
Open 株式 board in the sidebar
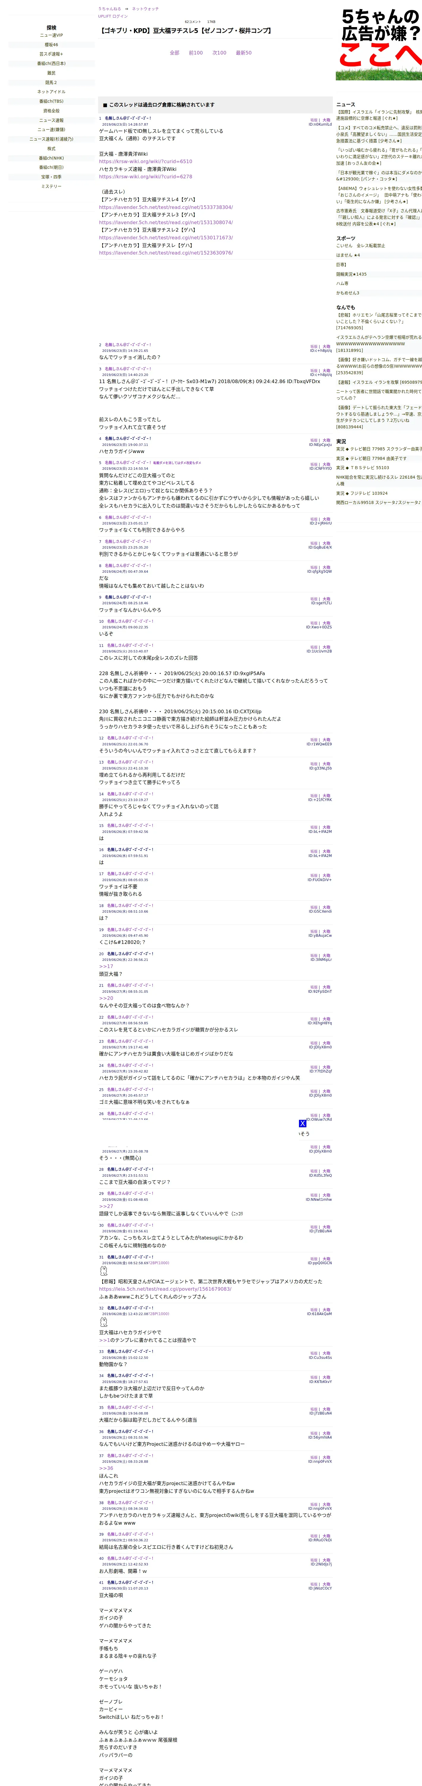tap(51, 148)
